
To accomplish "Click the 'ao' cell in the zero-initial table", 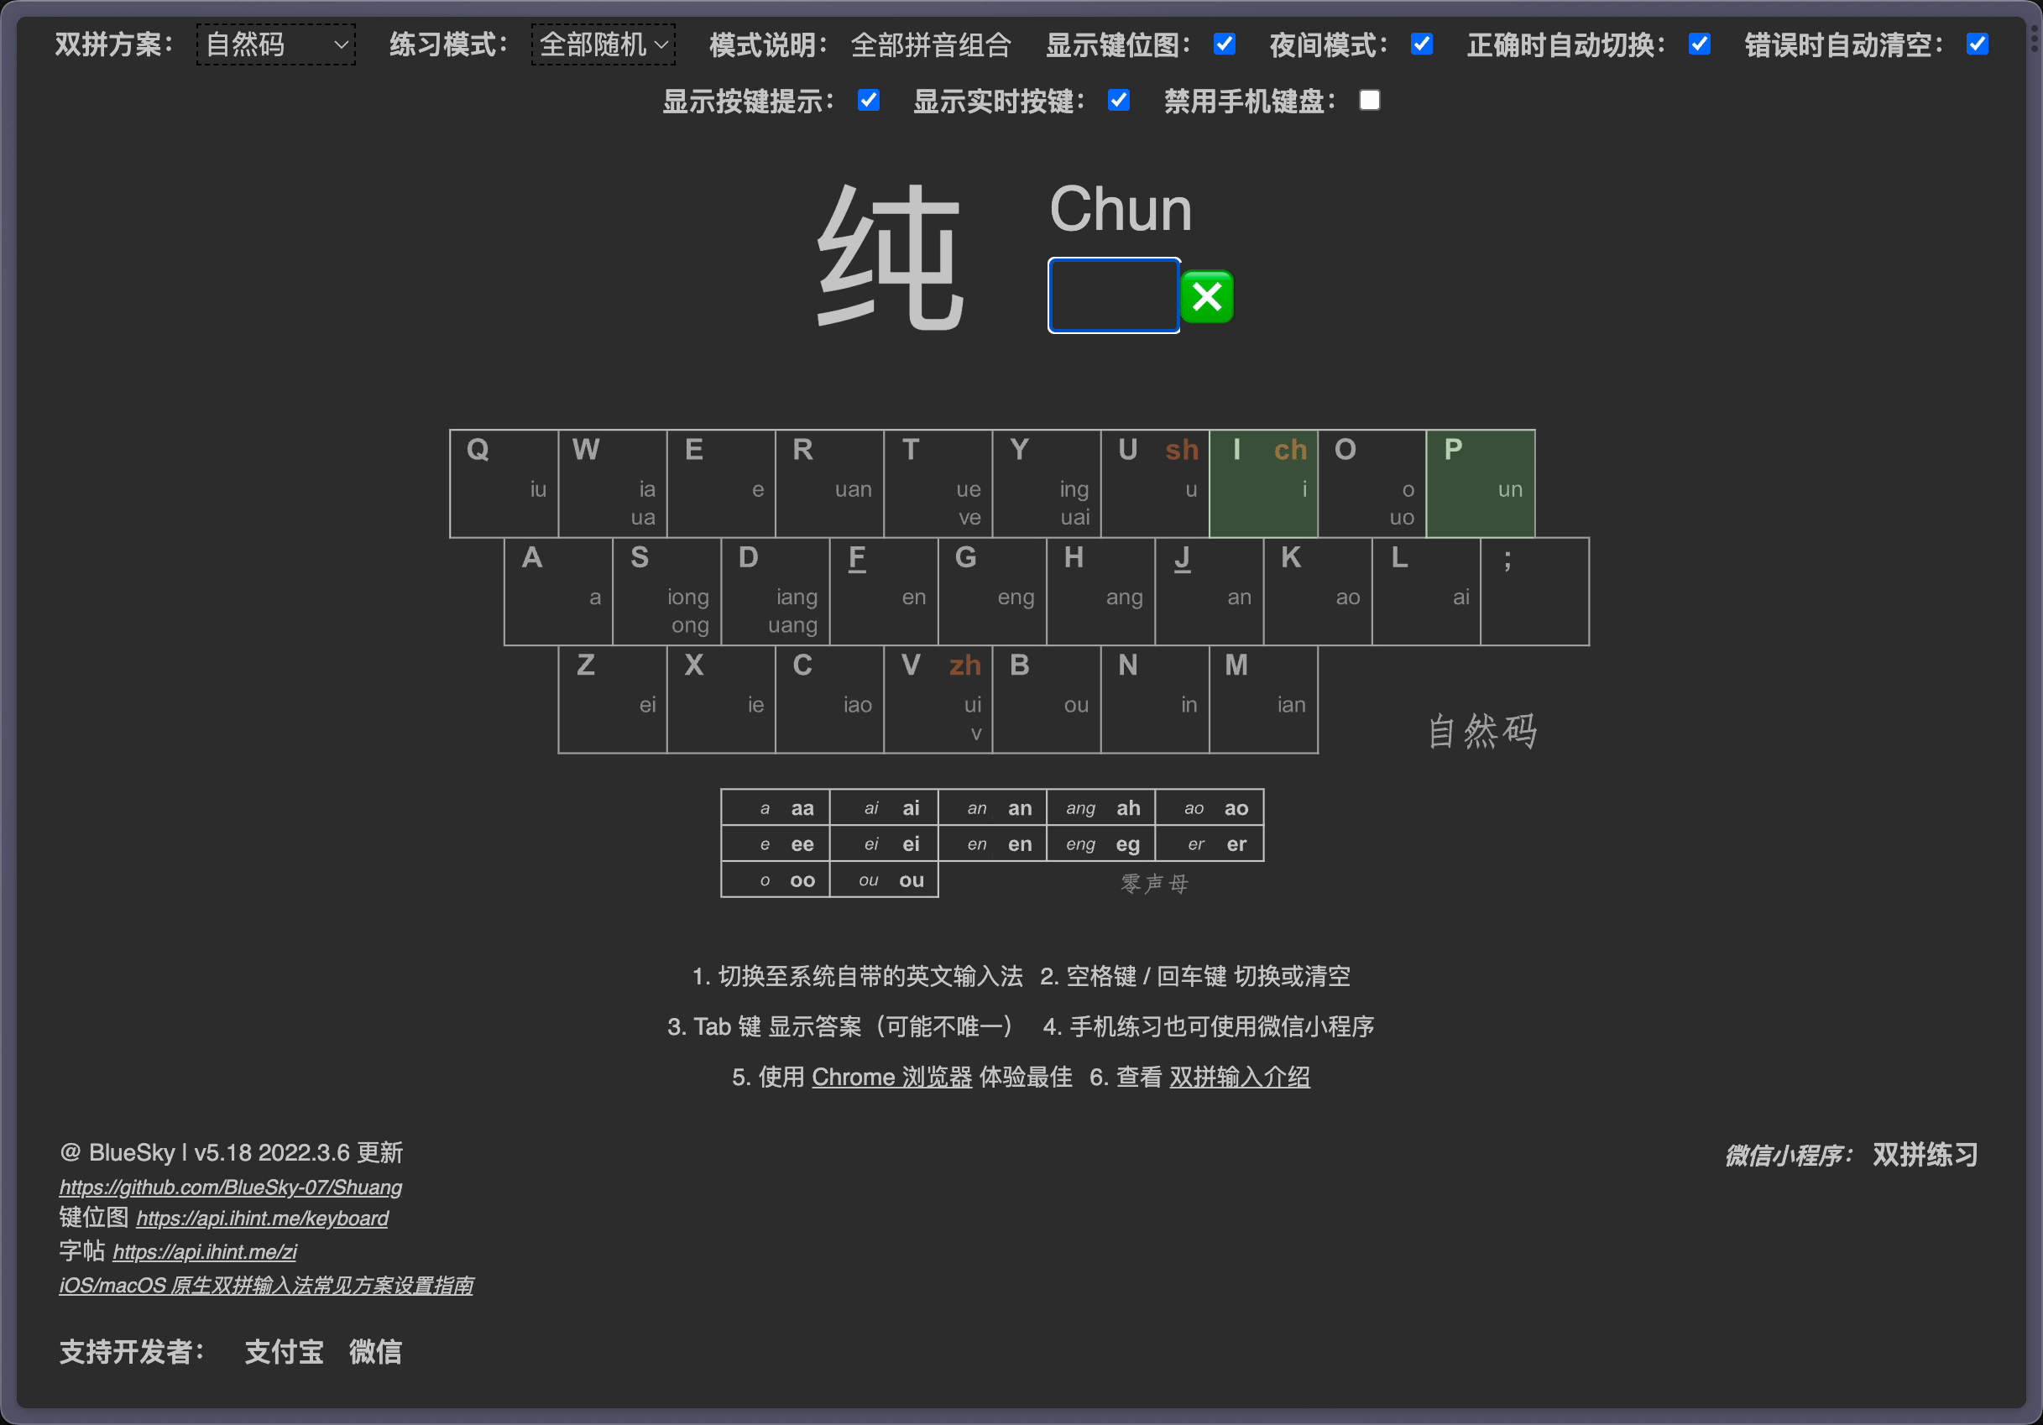I will (x=1210, y=806).
